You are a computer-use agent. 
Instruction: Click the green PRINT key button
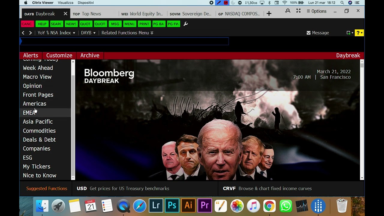[x=144, y=24]
